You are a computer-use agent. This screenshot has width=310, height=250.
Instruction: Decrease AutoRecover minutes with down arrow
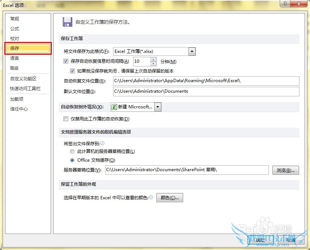153,64
